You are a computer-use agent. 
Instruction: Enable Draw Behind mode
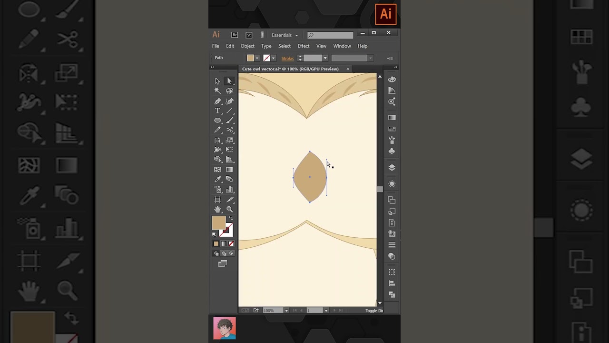coord(224,253)
